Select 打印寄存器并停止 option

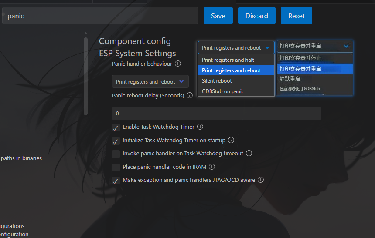pos(315,58)
